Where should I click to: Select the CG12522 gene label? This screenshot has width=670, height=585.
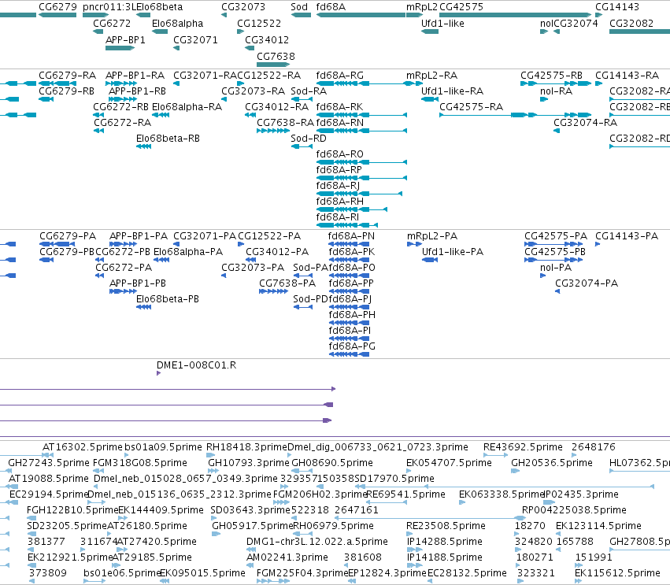tap(259, 24)
